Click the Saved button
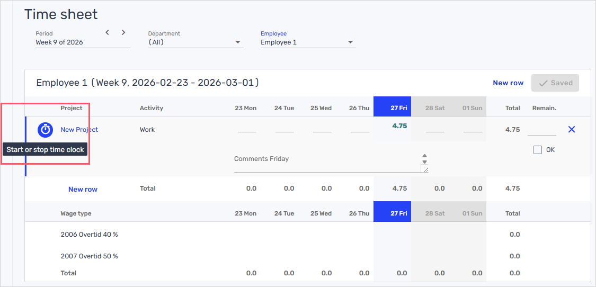This screenshot has height=287, width=596. (555, 83)
